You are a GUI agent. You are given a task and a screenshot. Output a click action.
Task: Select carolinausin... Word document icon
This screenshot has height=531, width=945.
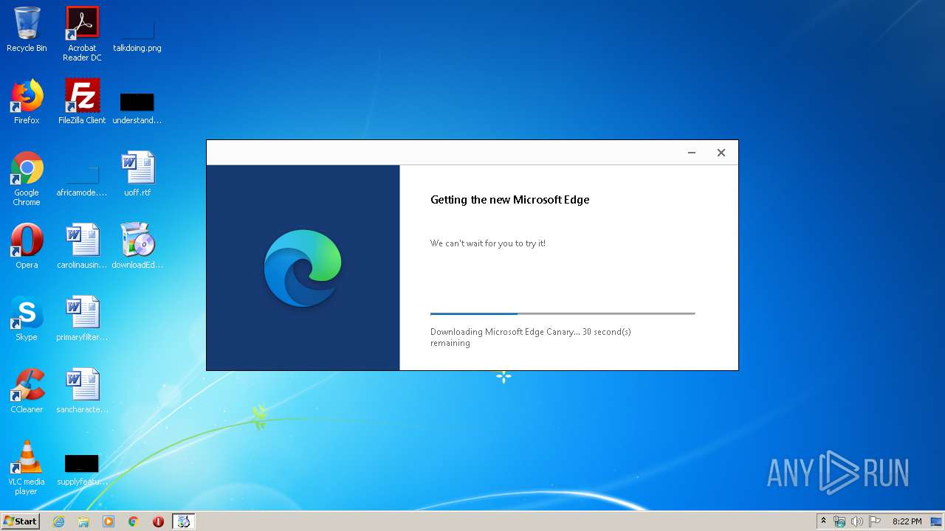[x=82, y=246]
